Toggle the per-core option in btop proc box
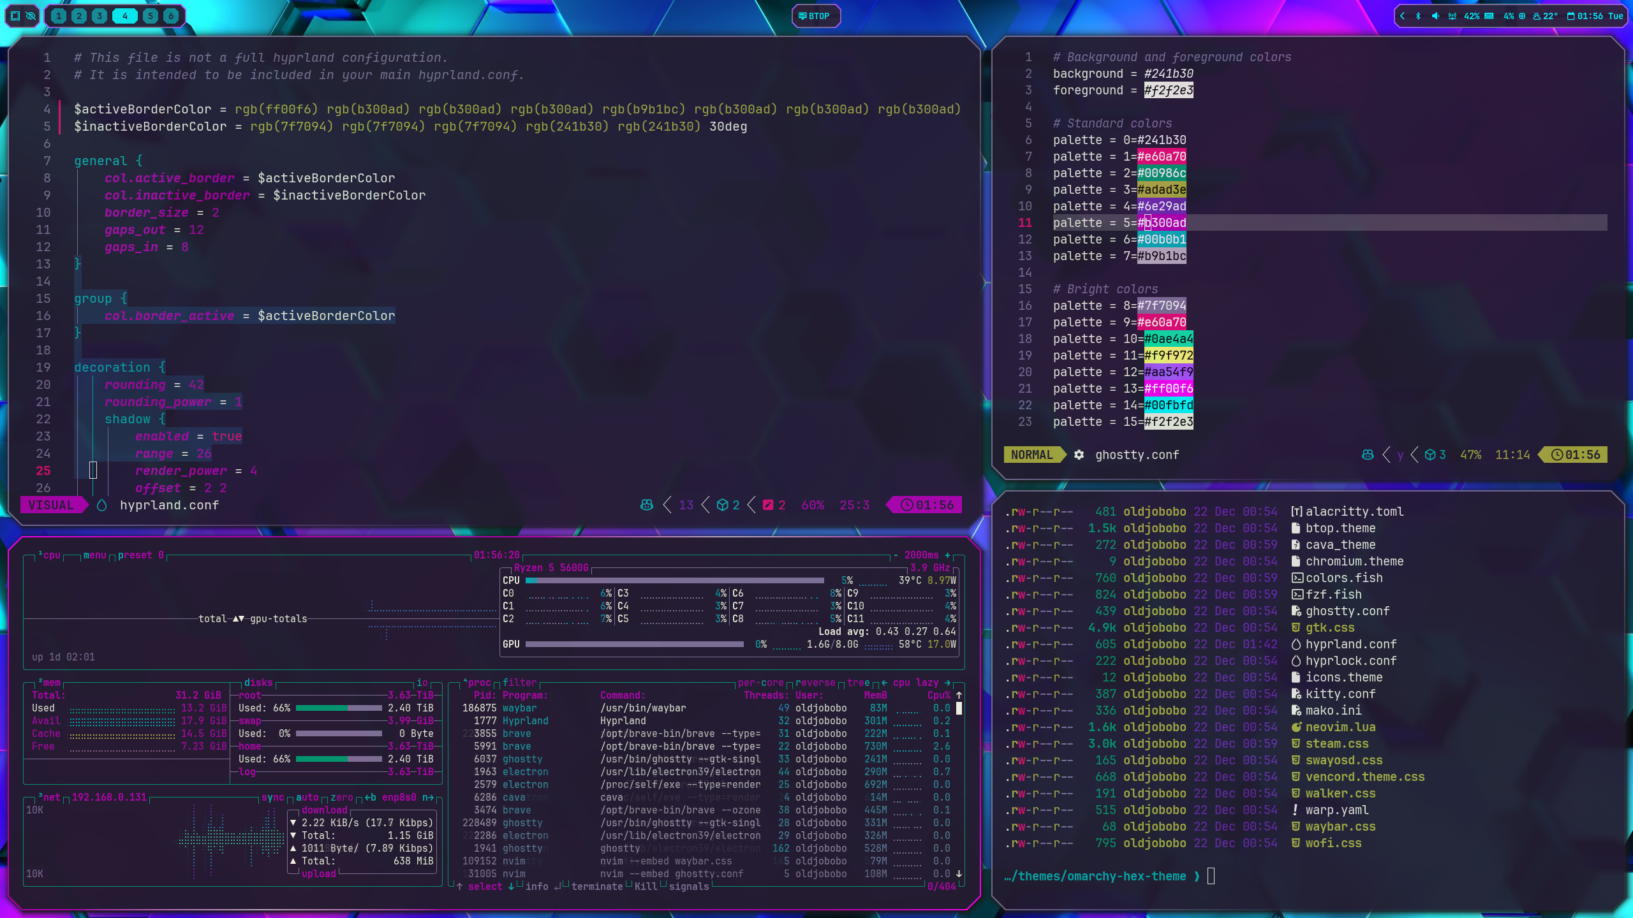Screen dimensions: 1633x918 pyautogui.click(x=761, y=683)
